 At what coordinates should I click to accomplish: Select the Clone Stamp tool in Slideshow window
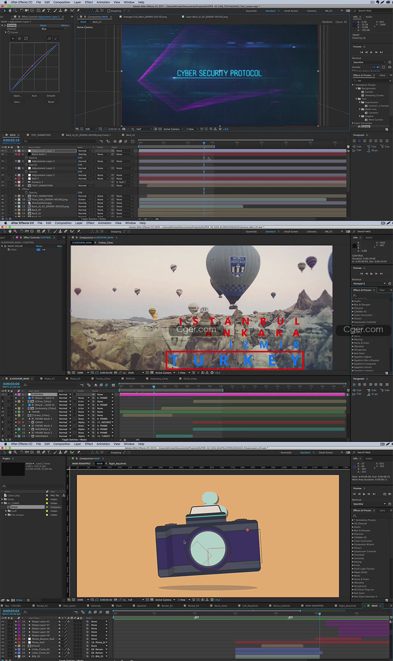click(60, 231)
